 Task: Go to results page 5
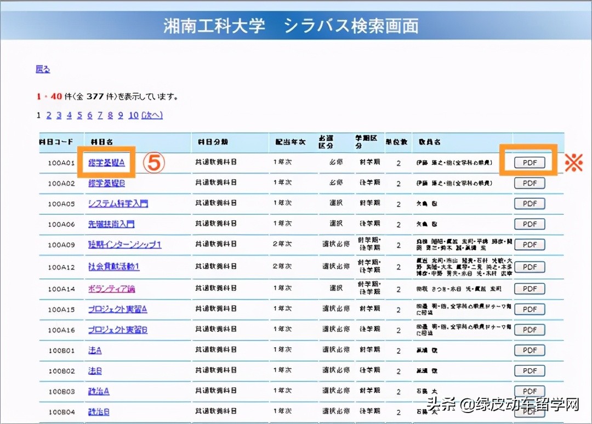point(80,115)
